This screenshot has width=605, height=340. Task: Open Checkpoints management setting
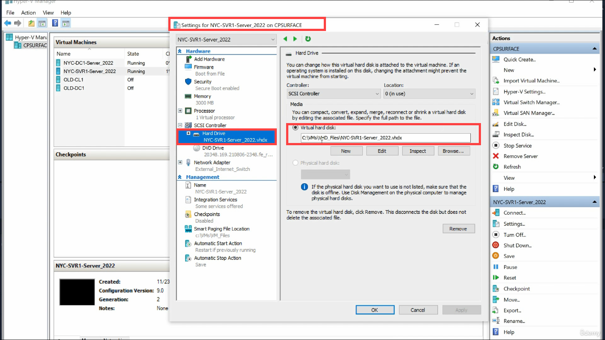pyautogui.click(x=207, y=214)
